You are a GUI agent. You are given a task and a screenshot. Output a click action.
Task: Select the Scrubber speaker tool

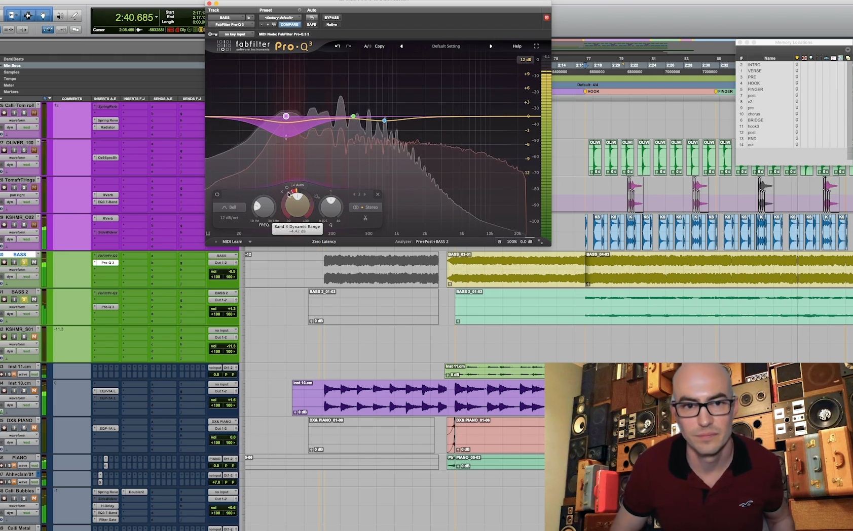point(60,16)
